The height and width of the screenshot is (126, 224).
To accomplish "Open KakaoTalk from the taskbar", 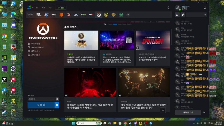I will click(140, 123).
